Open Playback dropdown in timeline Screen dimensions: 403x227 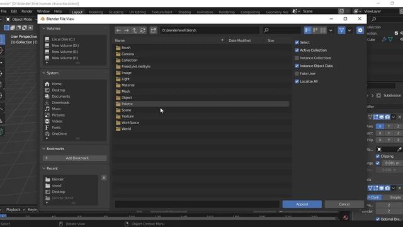click(15, 210)
